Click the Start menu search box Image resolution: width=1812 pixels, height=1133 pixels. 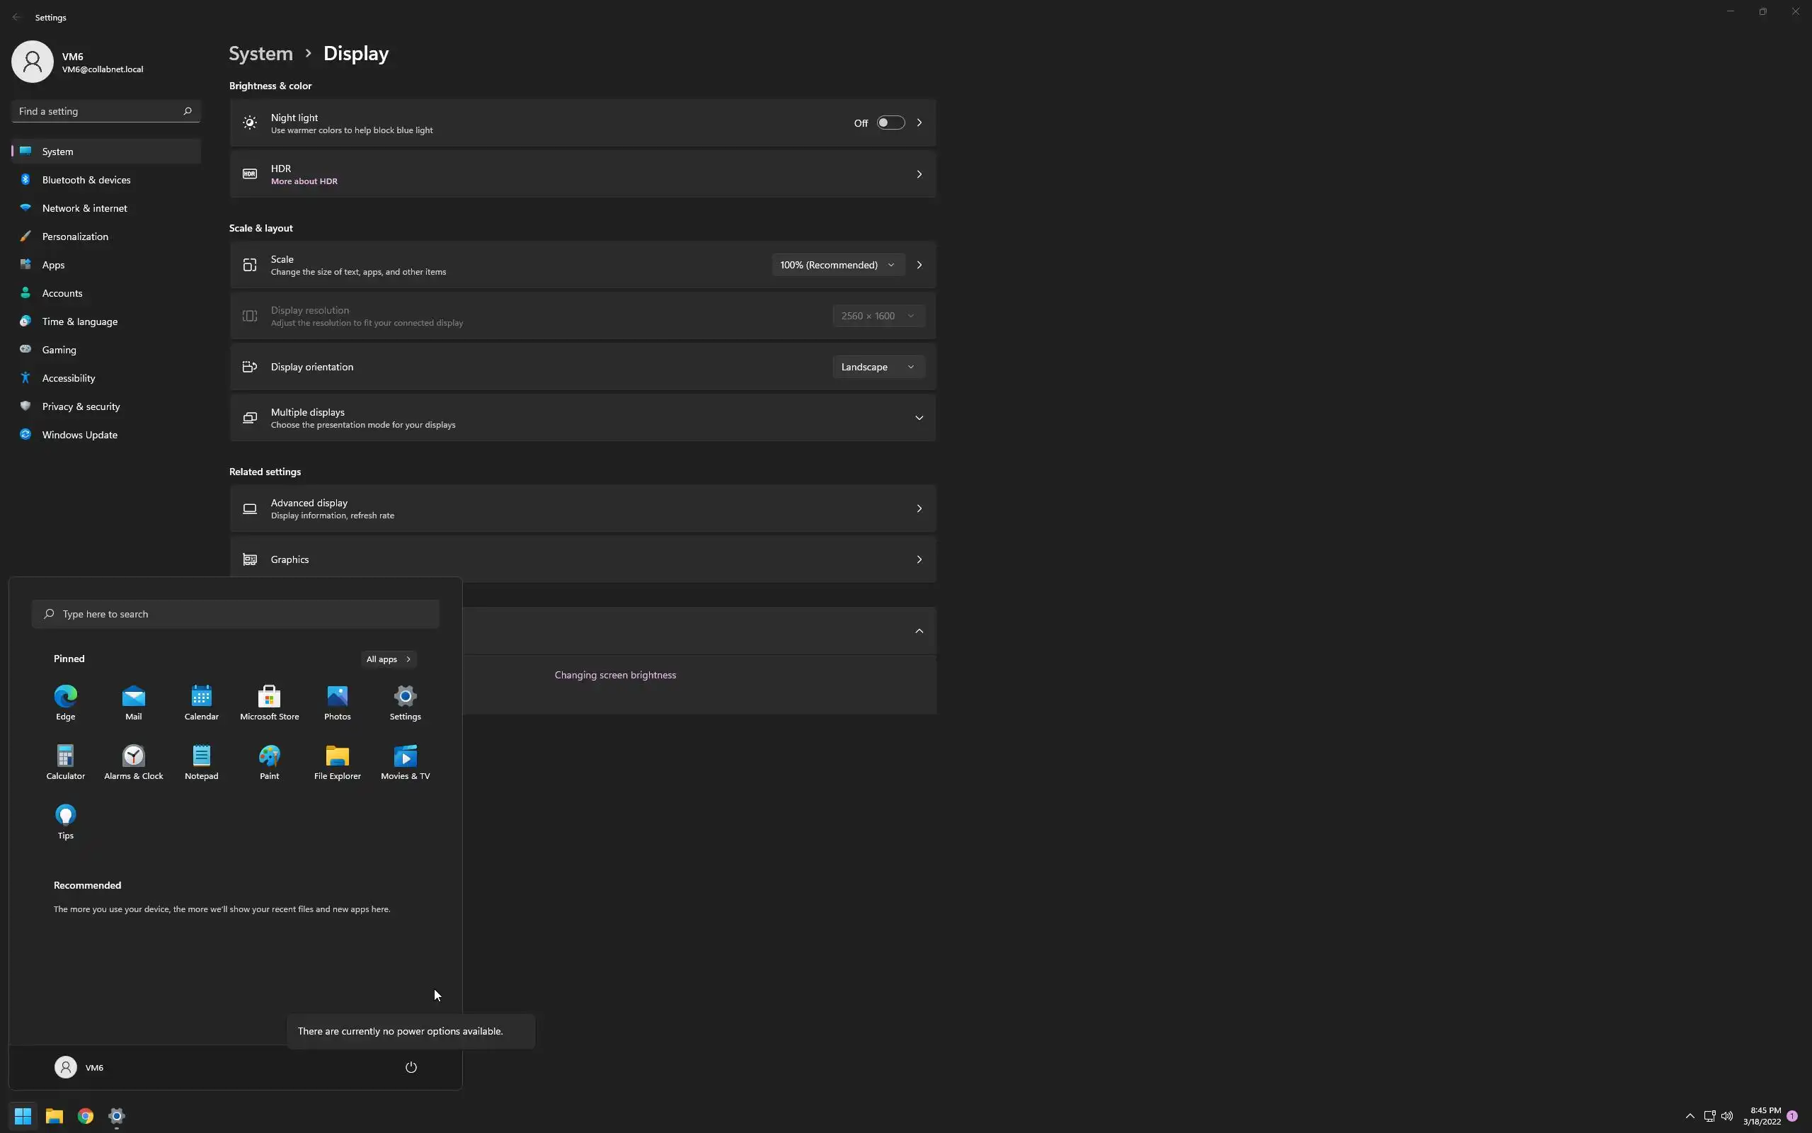pyautogui.click(x=235, y=614)
